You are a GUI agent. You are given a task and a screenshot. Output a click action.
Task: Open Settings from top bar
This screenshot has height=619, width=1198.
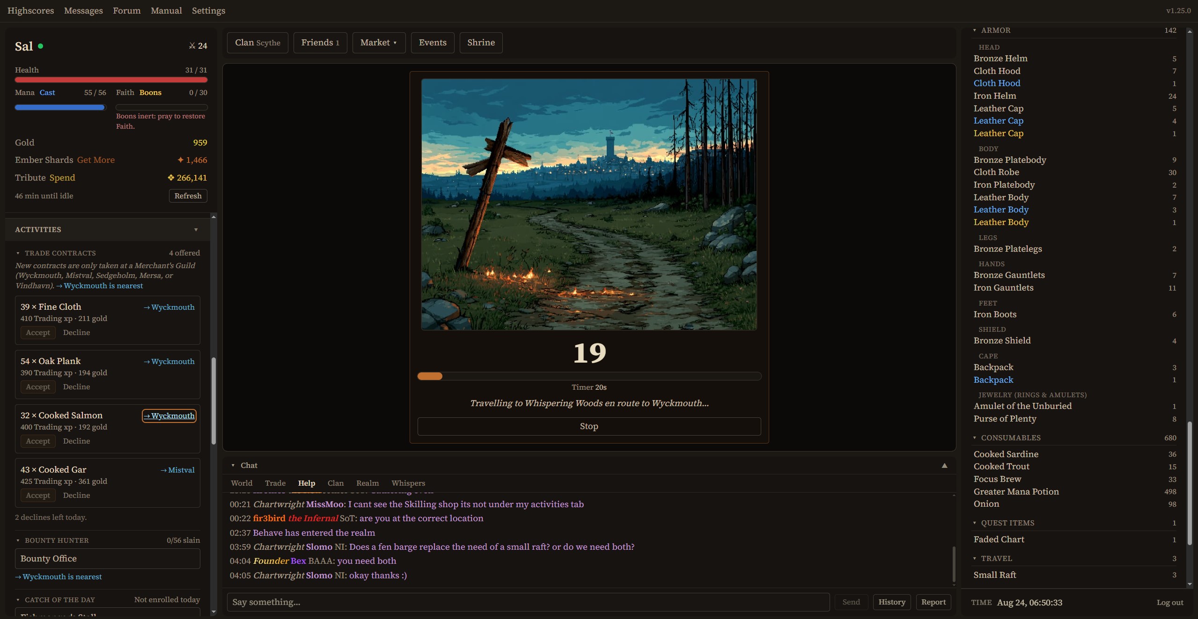pos(208,10)
